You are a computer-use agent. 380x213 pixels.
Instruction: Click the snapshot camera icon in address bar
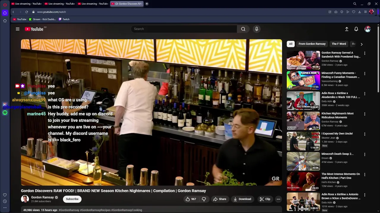pos(336,12)
